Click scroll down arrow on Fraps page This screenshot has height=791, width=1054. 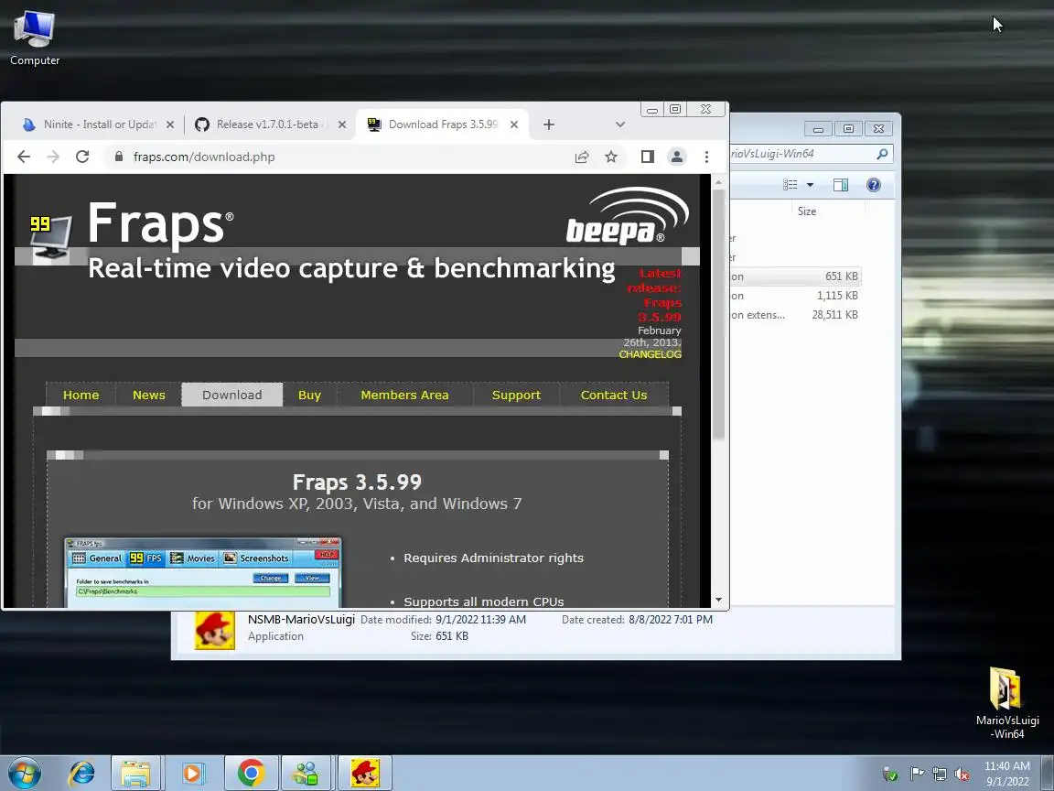[x=718, y=600]
